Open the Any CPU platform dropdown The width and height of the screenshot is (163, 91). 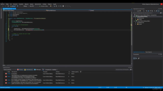[x=34, y=6]
